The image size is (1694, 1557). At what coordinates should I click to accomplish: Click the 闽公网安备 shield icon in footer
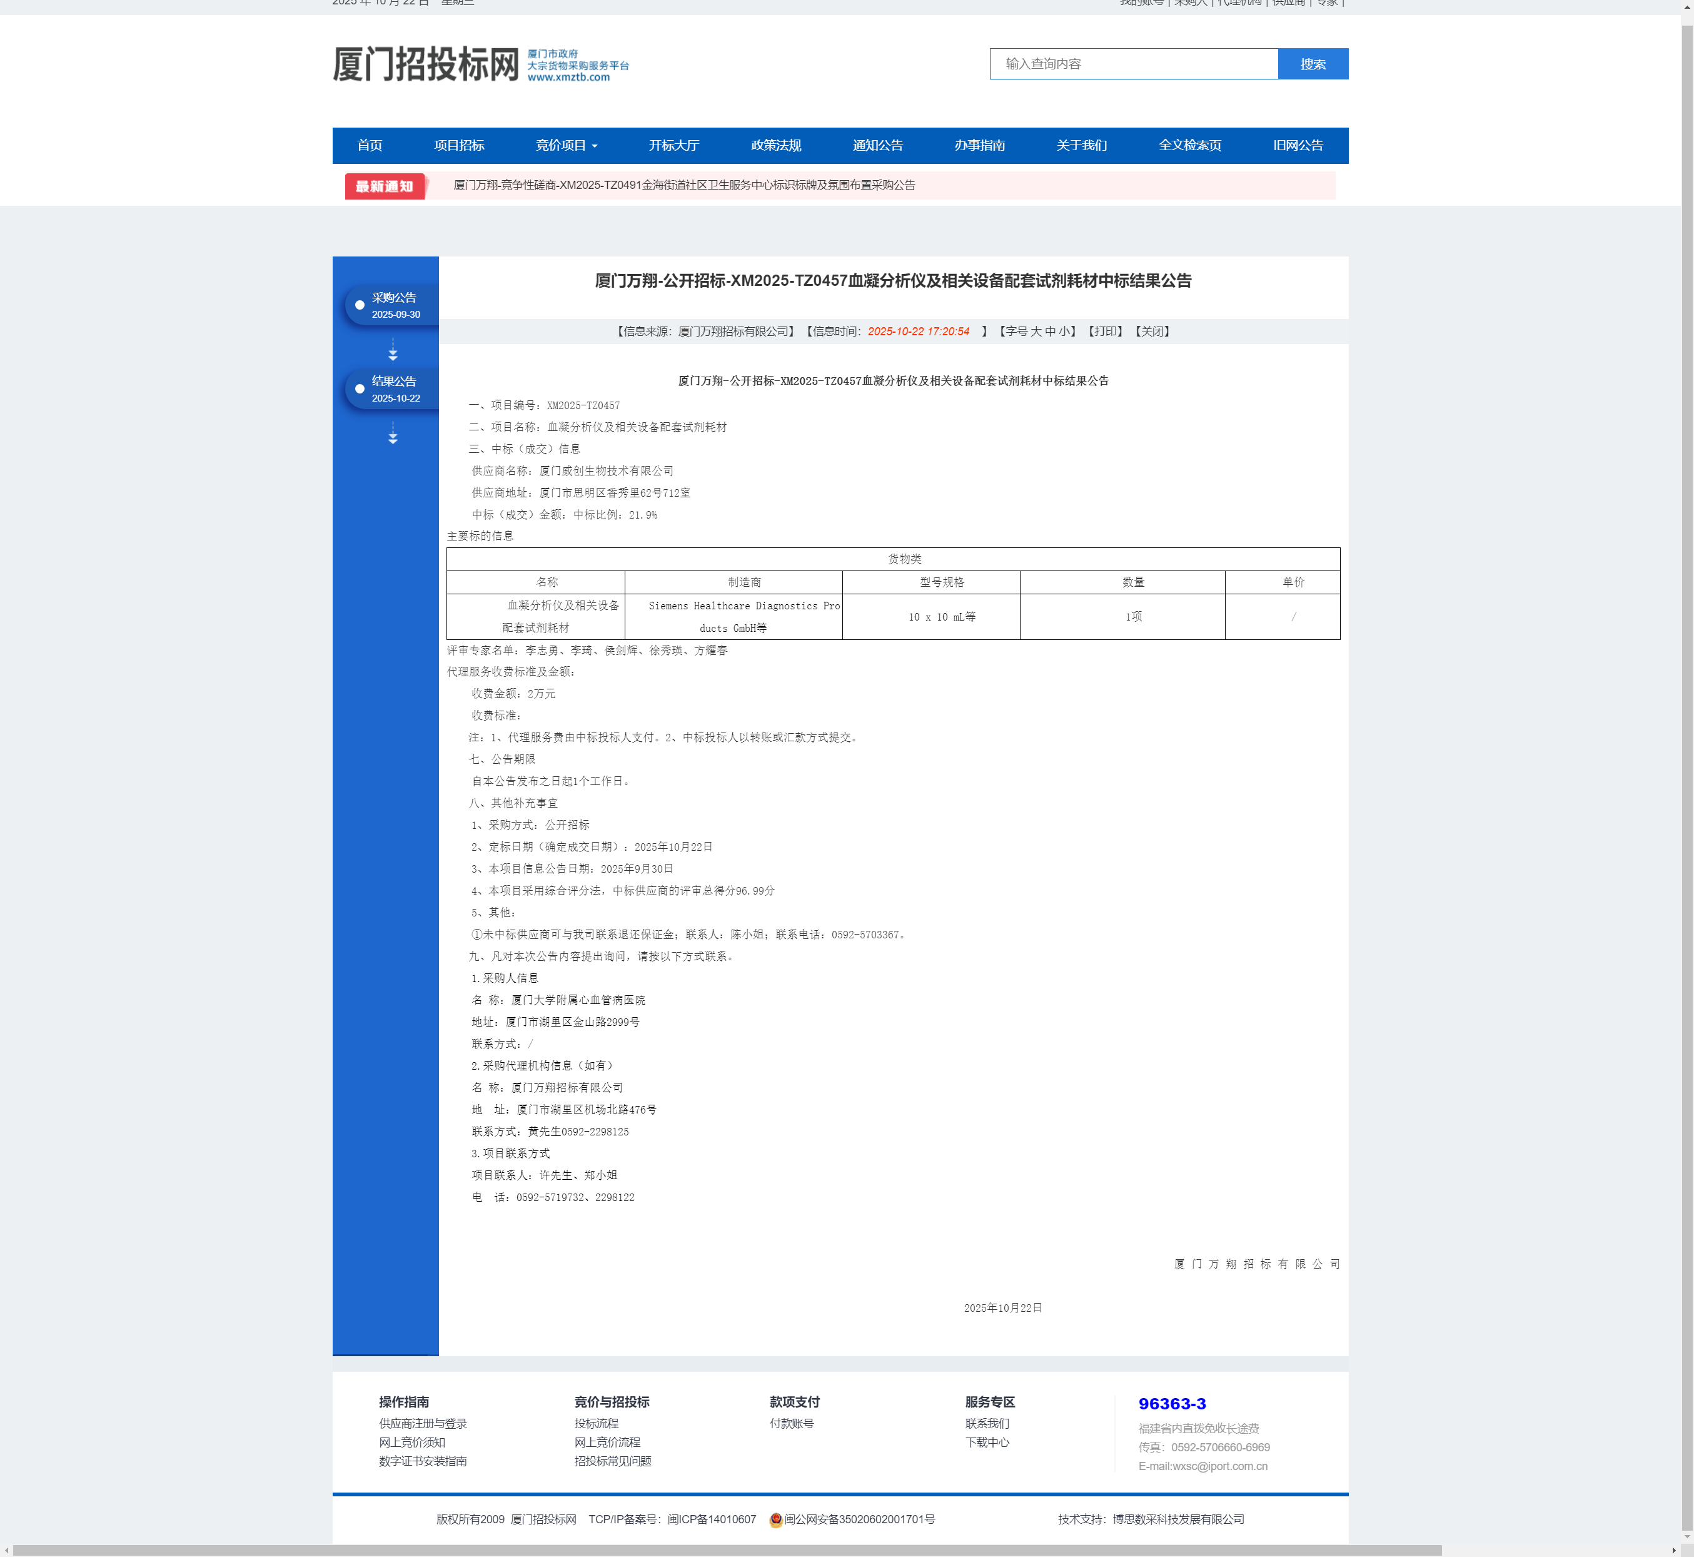(776, 1519)
